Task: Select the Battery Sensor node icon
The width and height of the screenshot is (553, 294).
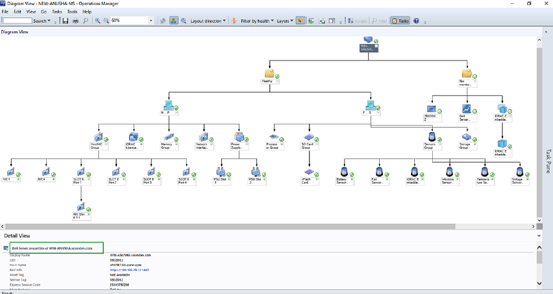Action: pos(344,172)
